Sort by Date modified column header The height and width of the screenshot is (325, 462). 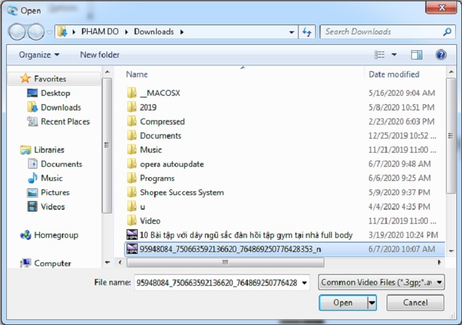pos(394,74)
